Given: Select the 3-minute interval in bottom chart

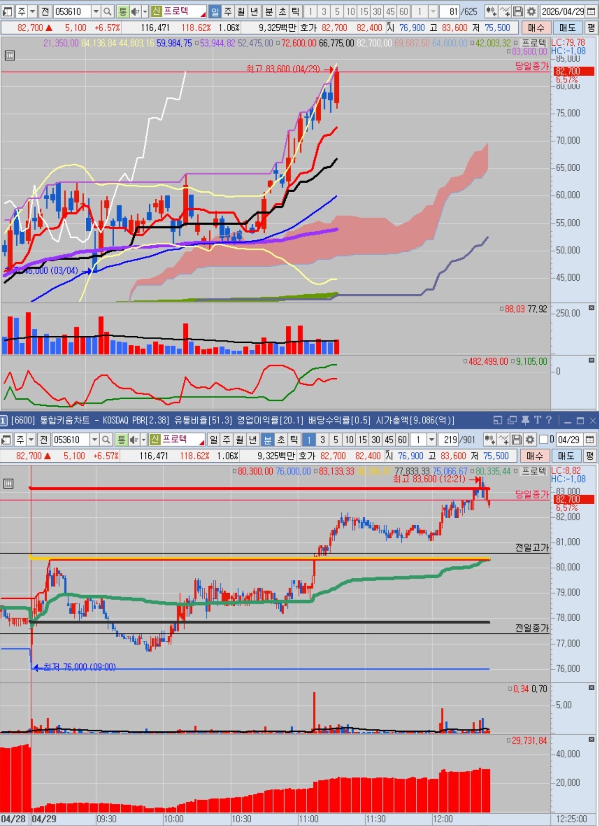Looking at the screenshot, I should pyautogui.click(x=322, y=439).
